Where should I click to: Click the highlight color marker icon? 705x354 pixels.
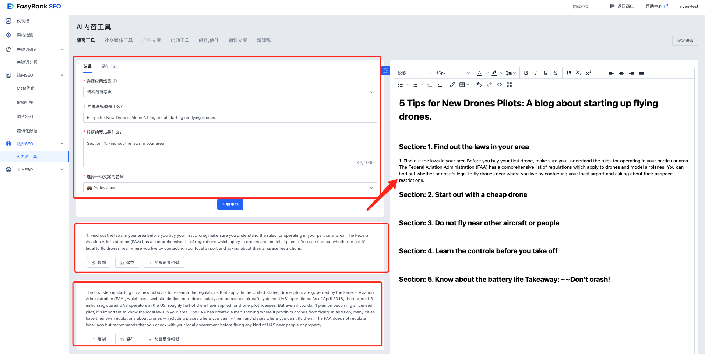[x=494, y=73]
